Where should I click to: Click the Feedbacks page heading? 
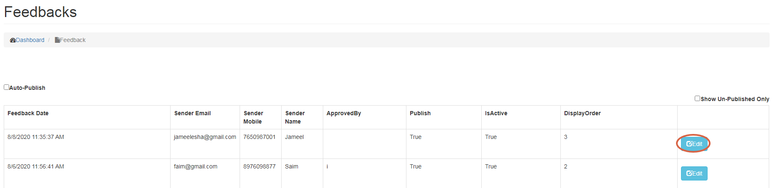40,12
